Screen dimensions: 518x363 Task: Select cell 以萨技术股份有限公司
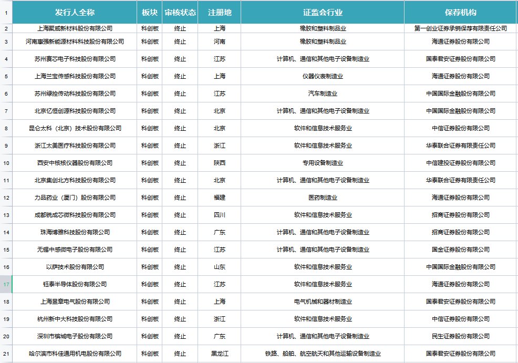coord(75,267)
